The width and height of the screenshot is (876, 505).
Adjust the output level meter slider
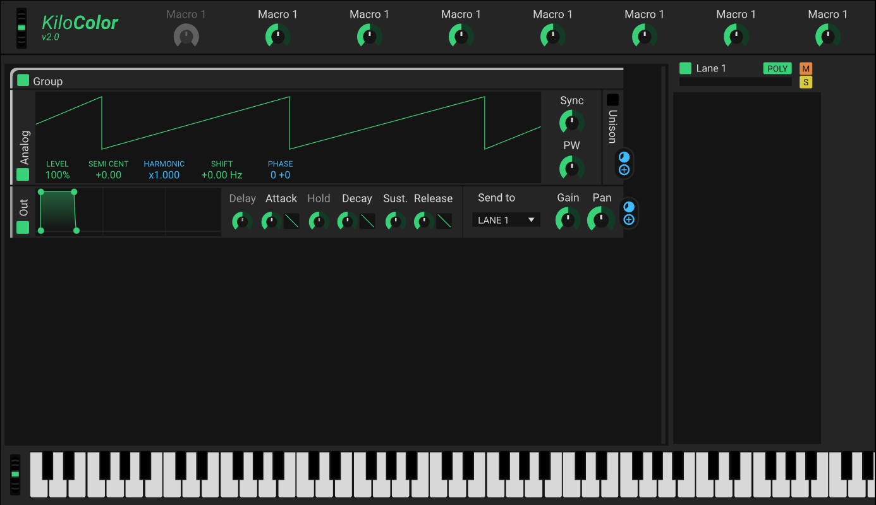click(x=21, y=27)
